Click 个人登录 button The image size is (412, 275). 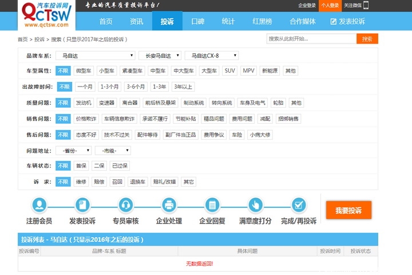(330, 6)
